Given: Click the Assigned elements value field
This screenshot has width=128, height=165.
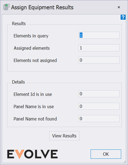Looking at the screenshot, I should [99, 48].
